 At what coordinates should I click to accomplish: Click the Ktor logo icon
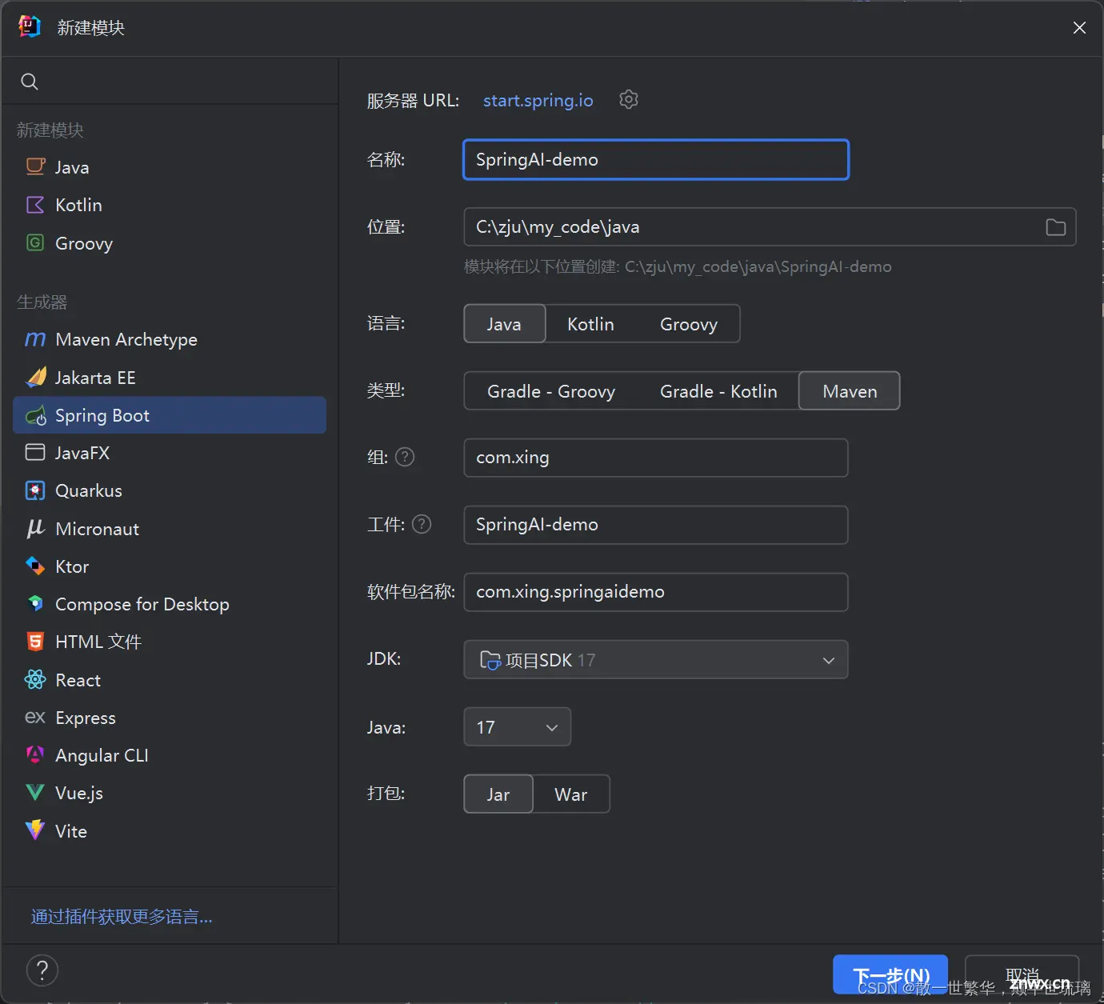[35, 566]
